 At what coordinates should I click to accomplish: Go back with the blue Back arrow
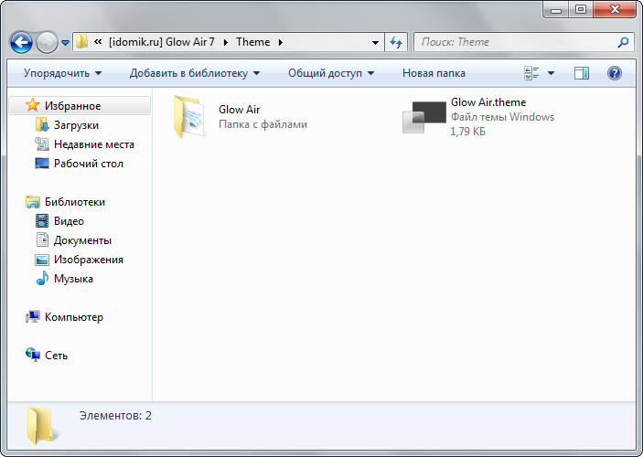click(21, 42)
